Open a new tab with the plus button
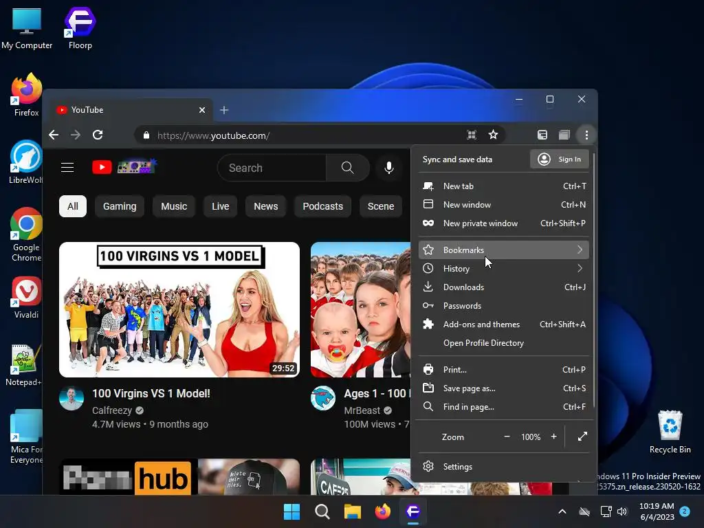704x528 pixels. click(x=224, y=110)
